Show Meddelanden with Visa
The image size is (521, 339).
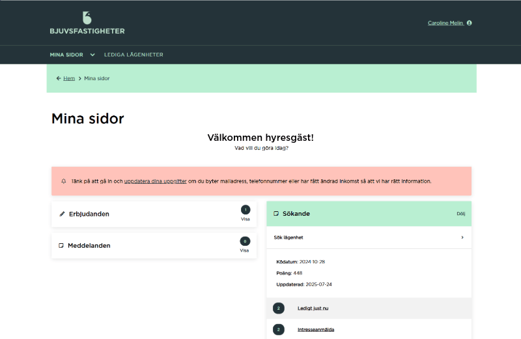(244, 250)
